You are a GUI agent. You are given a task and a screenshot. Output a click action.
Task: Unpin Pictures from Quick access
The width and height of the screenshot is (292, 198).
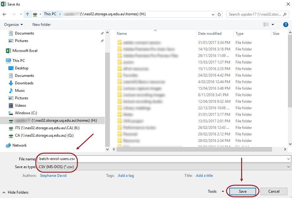pos(102,40)
